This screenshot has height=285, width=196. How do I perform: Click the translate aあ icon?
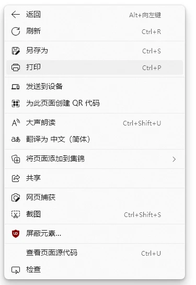point(16,140)
